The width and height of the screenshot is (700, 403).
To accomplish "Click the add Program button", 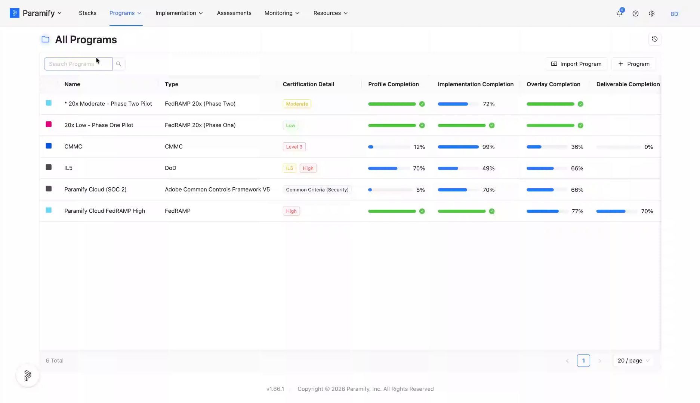I will (633, 64).
